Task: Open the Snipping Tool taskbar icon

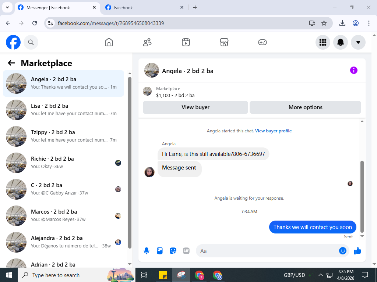Action: point(181,275)
